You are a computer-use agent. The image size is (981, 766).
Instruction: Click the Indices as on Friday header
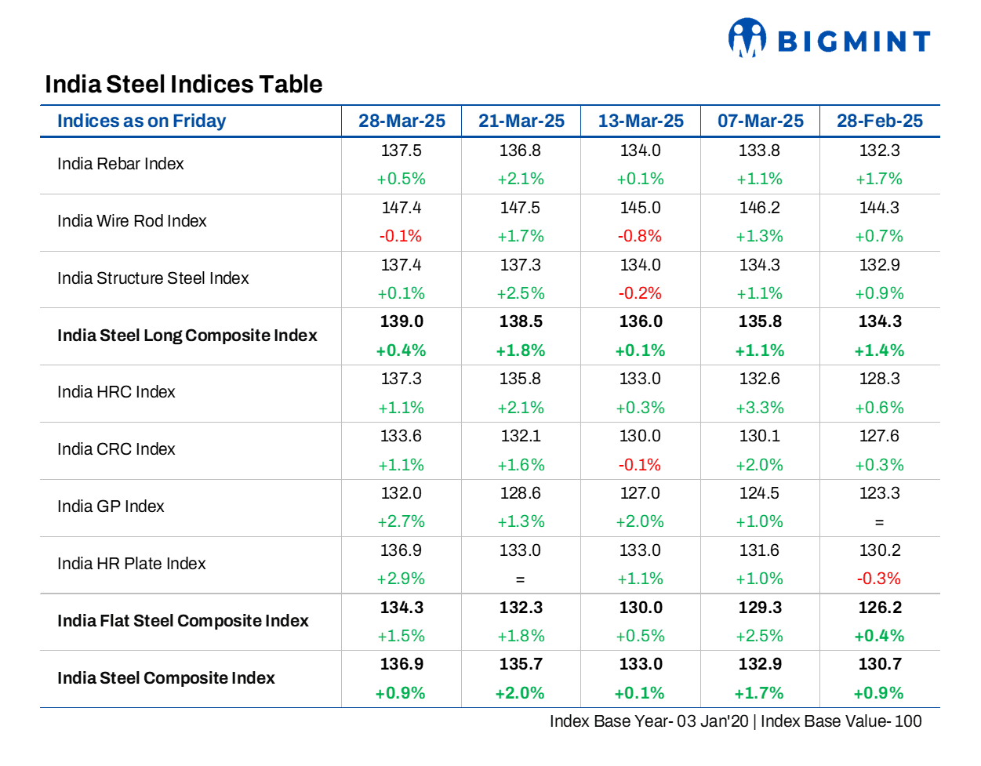pos(141,121)
